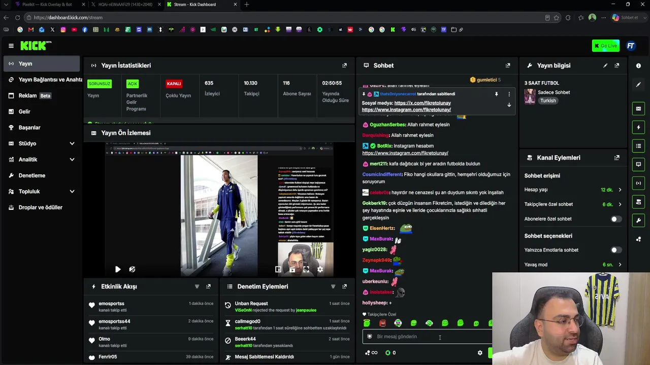Unpin the pinned chat message
650x365 pixels.
tap(496, 94)
